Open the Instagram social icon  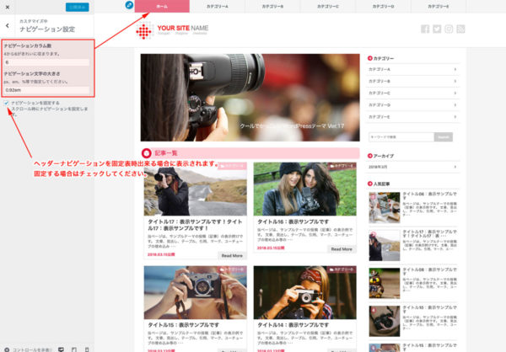pyautogui.click(x=449, y=29)
